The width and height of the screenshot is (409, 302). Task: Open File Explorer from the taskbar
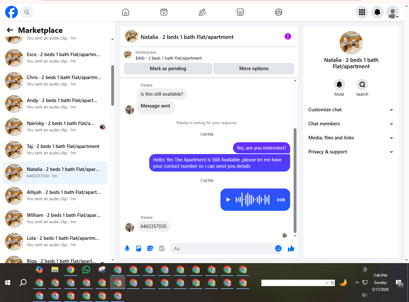coord(55,269)
